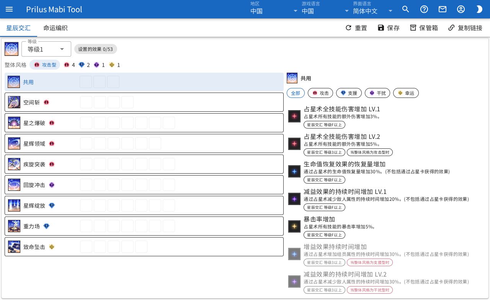Click the 当整体风格为攻击型时 condition tag
This screenshot has height=306, width=490.
click(370, 152)
